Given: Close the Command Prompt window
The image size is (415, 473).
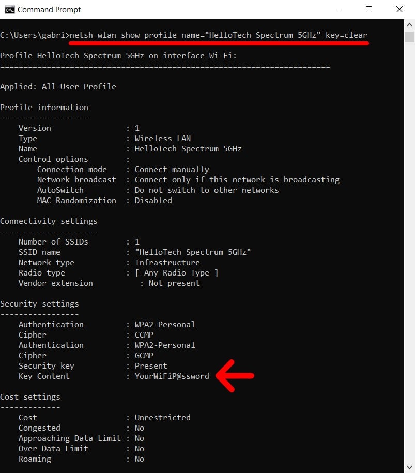Looking at the screenshot, I should [399, 9].
